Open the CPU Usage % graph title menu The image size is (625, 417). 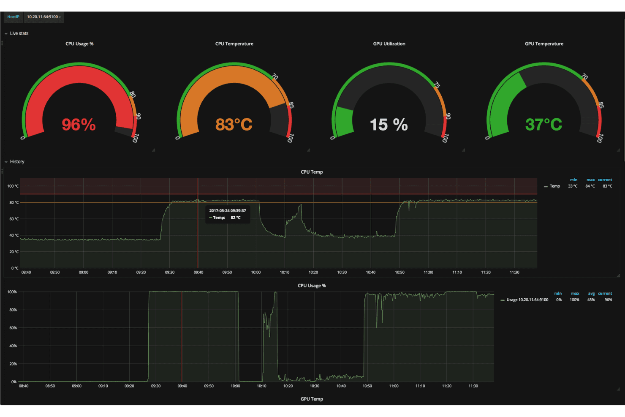[312, 286]
